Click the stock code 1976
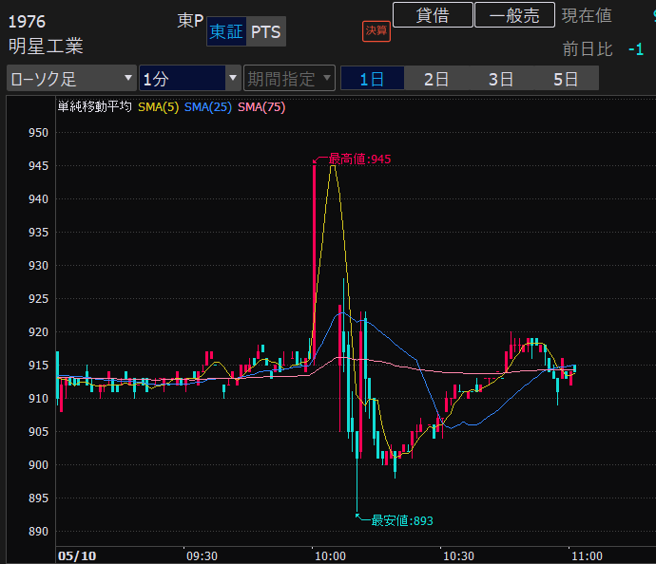The height and width of the screenshot is (564, 656). click(27, 22)
